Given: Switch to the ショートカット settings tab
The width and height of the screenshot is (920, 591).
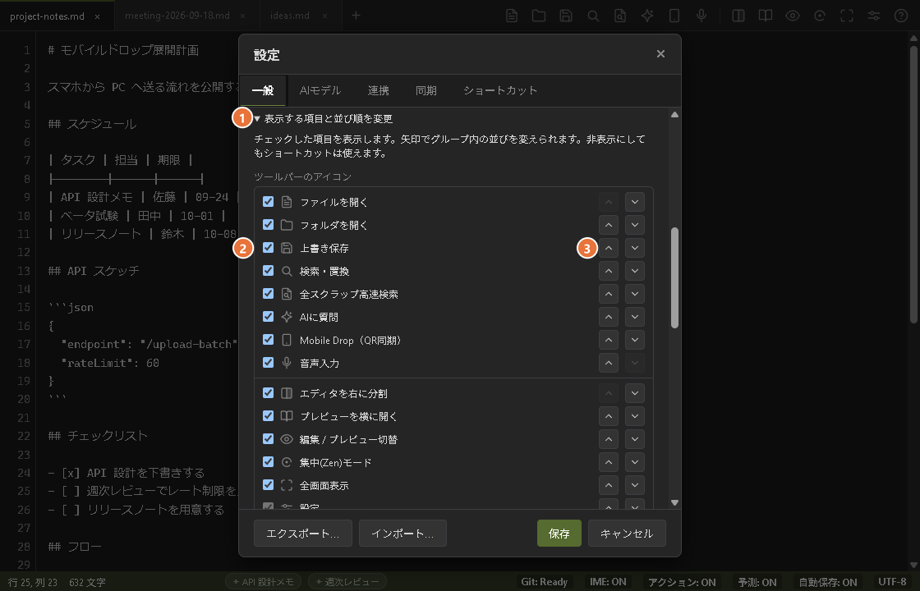Looking at the screenshot, I should point(500,90).
